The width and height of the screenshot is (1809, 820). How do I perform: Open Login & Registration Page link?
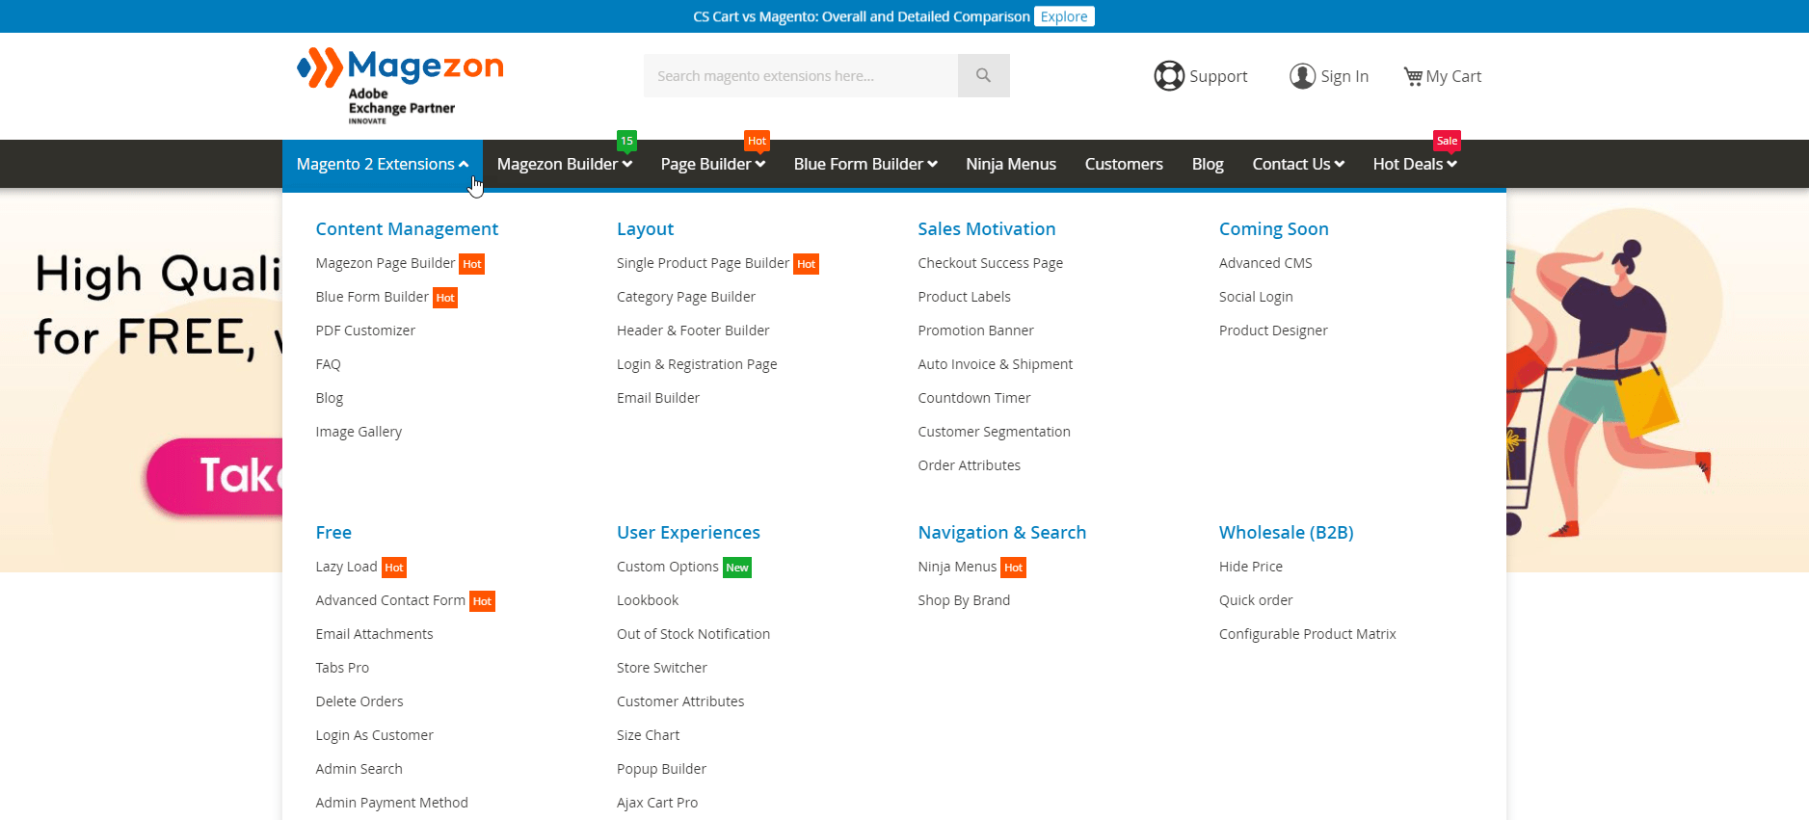697,364
